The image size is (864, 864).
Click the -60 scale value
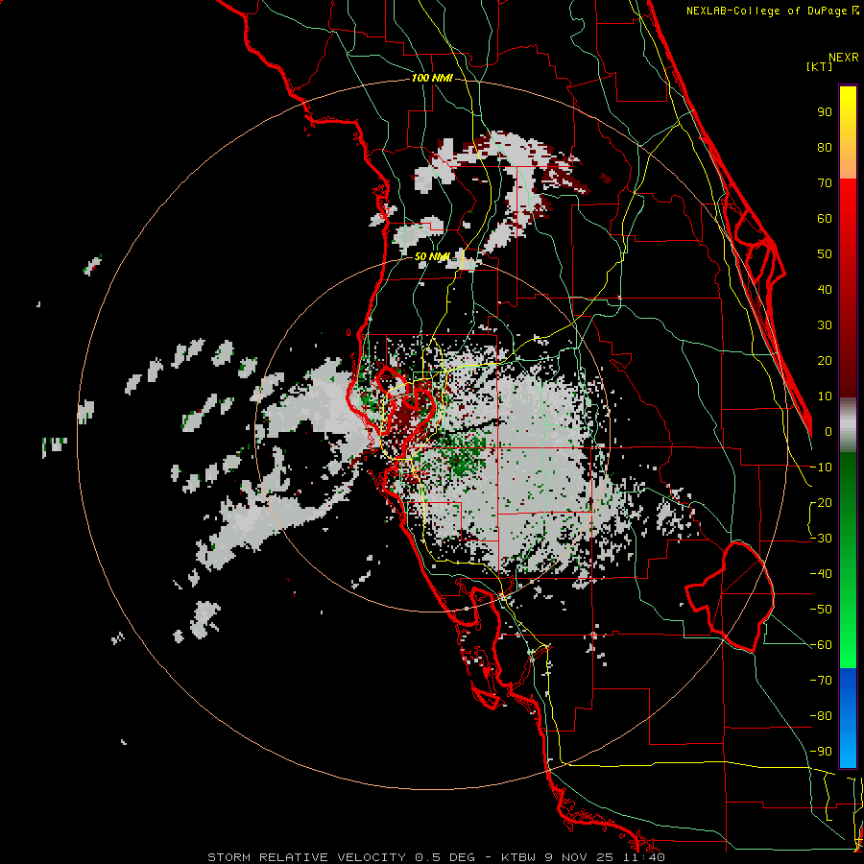coord(821,645)
